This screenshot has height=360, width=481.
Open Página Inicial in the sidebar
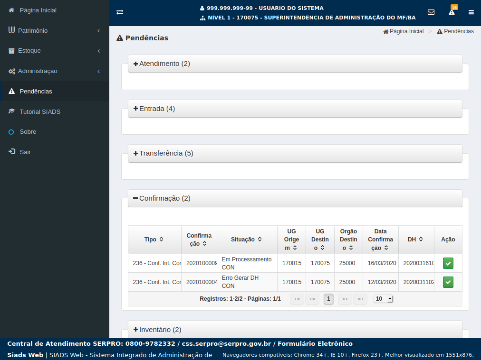(x=55, y=10)
